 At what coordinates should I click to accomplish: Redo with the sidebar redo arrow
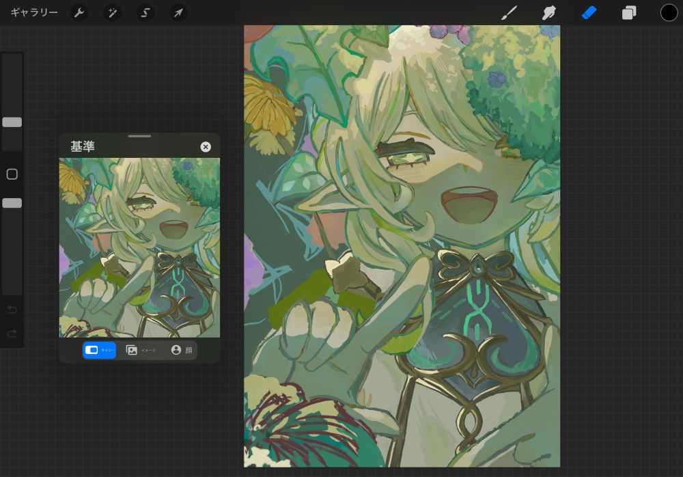click(12, 333)
